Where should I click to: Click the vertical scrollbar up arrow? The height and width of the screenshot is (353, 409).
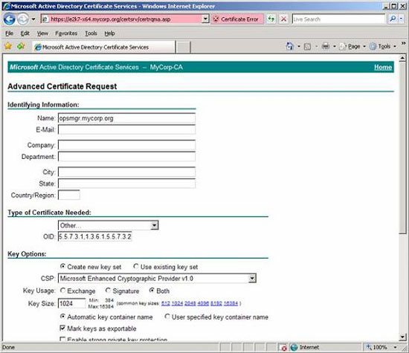pyautogui.click(x=402, y=58)
